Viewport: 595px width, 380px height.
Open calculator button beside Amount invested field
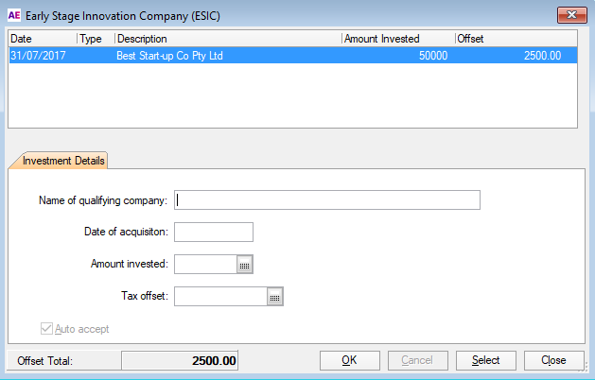coord(244,265)
